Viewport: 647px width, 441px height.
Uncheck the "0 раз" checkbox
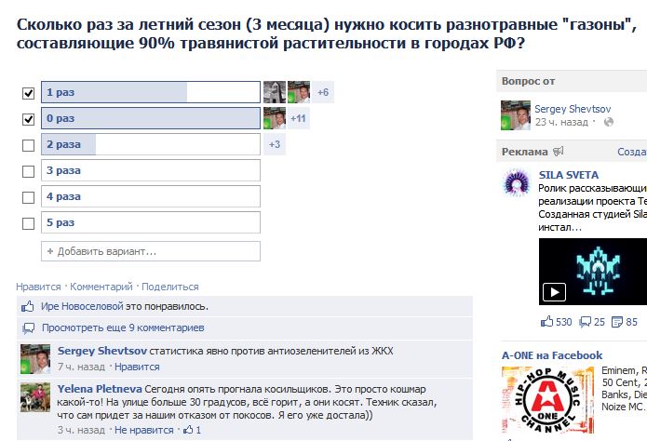coord(28,119)
